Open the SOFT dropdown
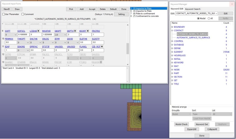The width and height of the screenshot is (236, 139). [11, 34]
